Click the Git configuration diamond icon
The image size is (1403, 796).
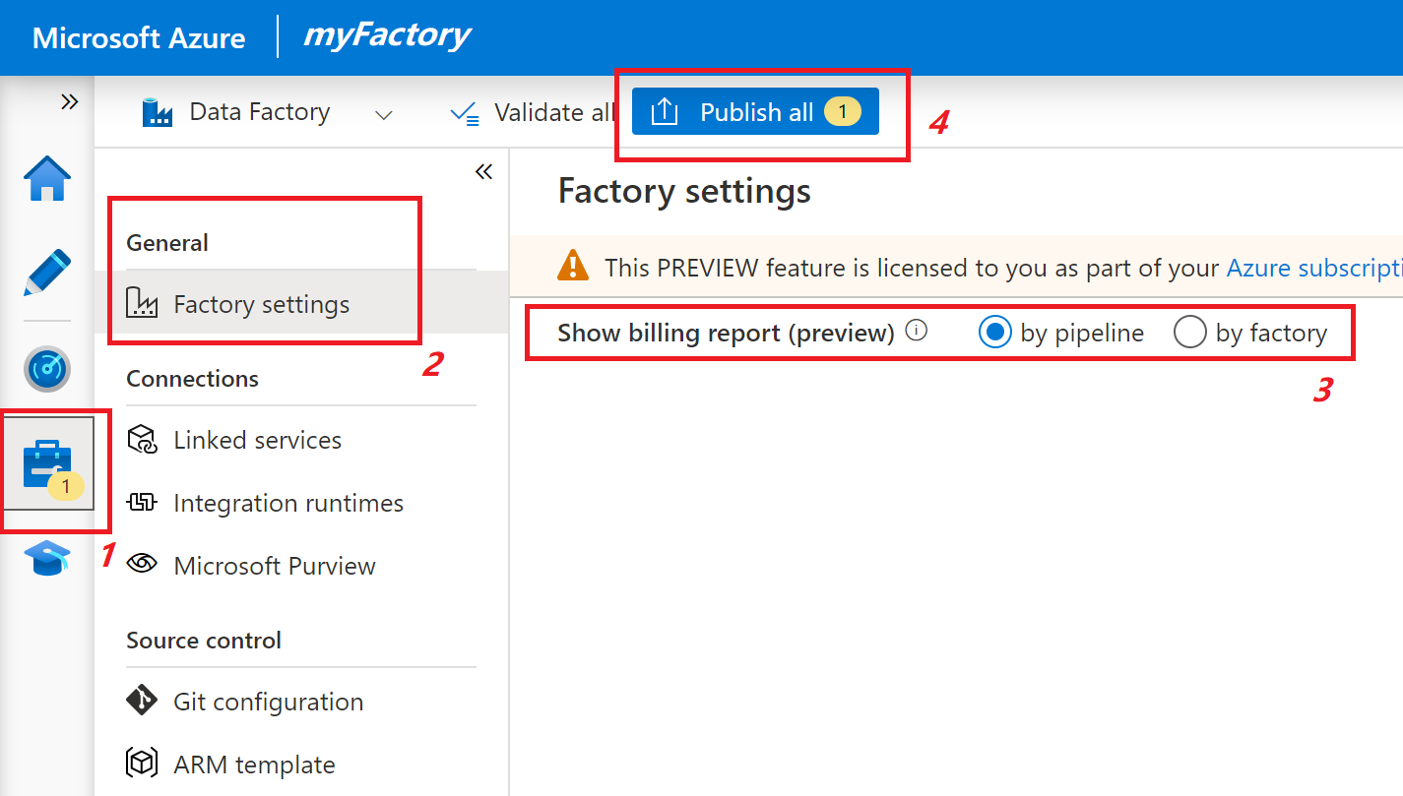pos(143,702)
